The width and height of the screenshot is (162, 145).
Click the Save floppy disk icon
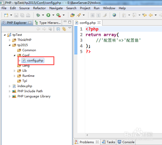click(x=16, y=15)
